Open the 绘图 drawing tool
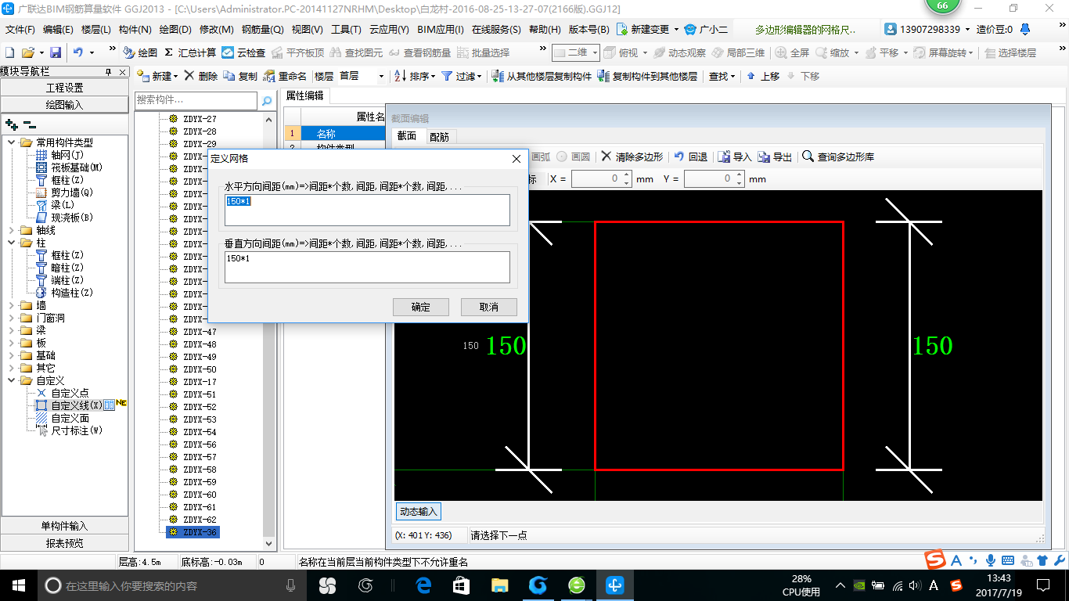Image resolution: width=1069 pixels, height=601 pixels. click(x=140, y=52)
